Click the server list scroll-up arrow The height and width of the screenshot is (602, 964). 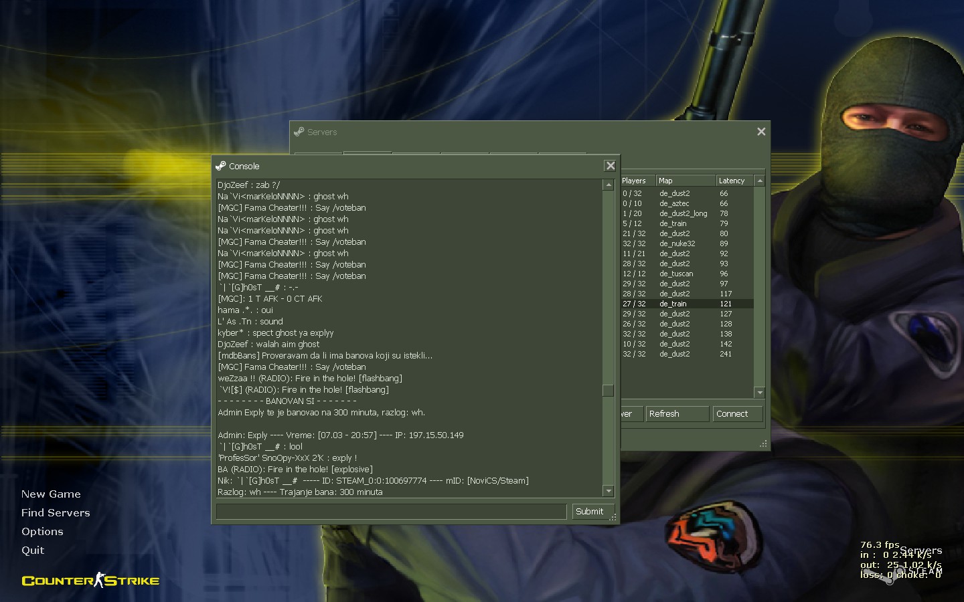coord(759,181)
